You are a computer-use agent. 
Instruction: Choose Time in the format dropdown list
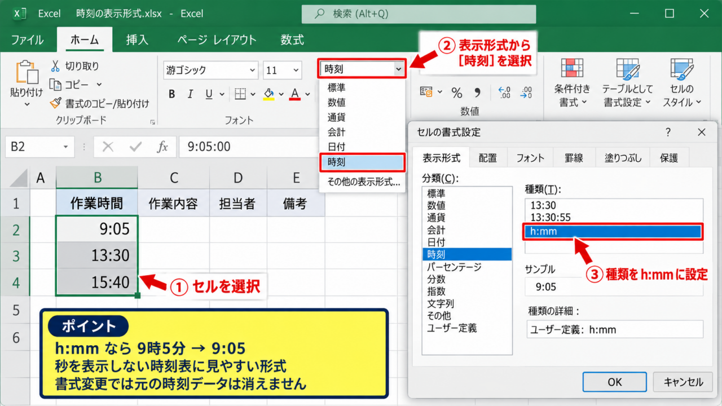point(362,162)
